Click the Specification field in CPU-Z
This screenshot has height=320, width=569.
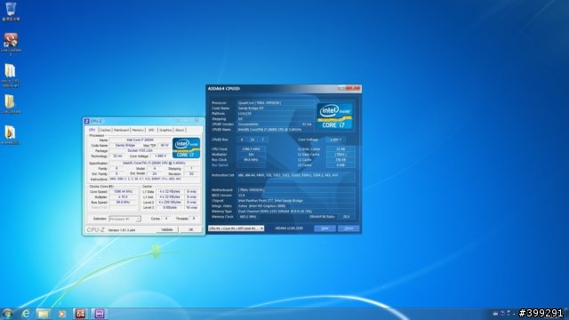(154, 164)
